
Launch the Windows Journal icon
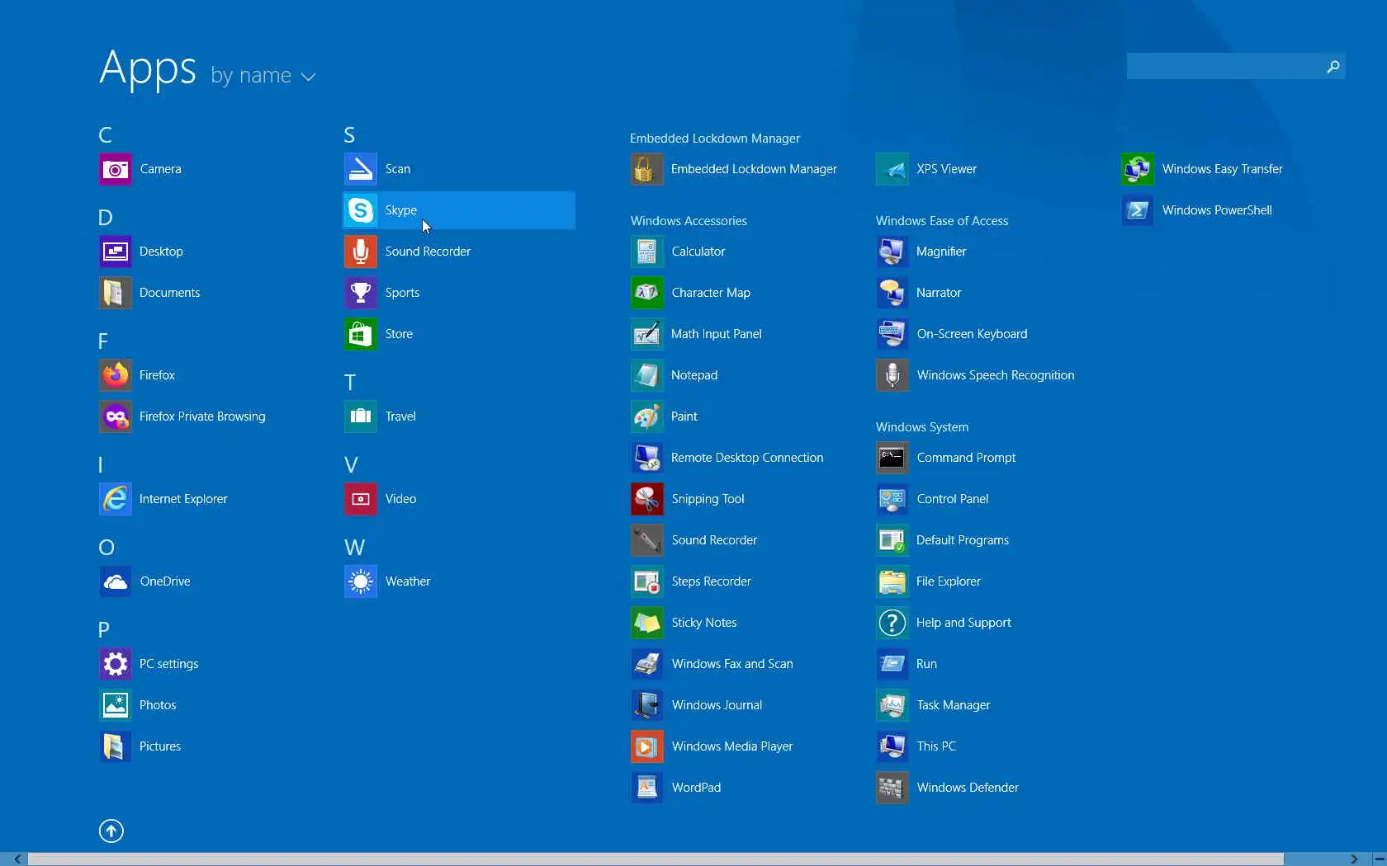click(647, 705)
